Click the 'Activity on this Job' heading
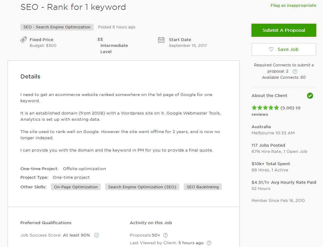This screenshot has width=323, height=247. (151, 223)
